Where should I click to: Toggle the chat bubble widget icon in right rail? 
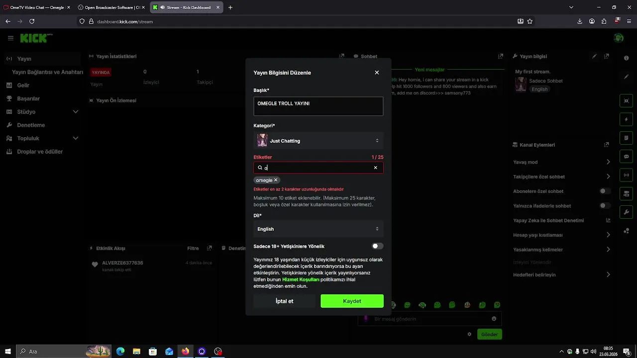click(x=626, y=156)
